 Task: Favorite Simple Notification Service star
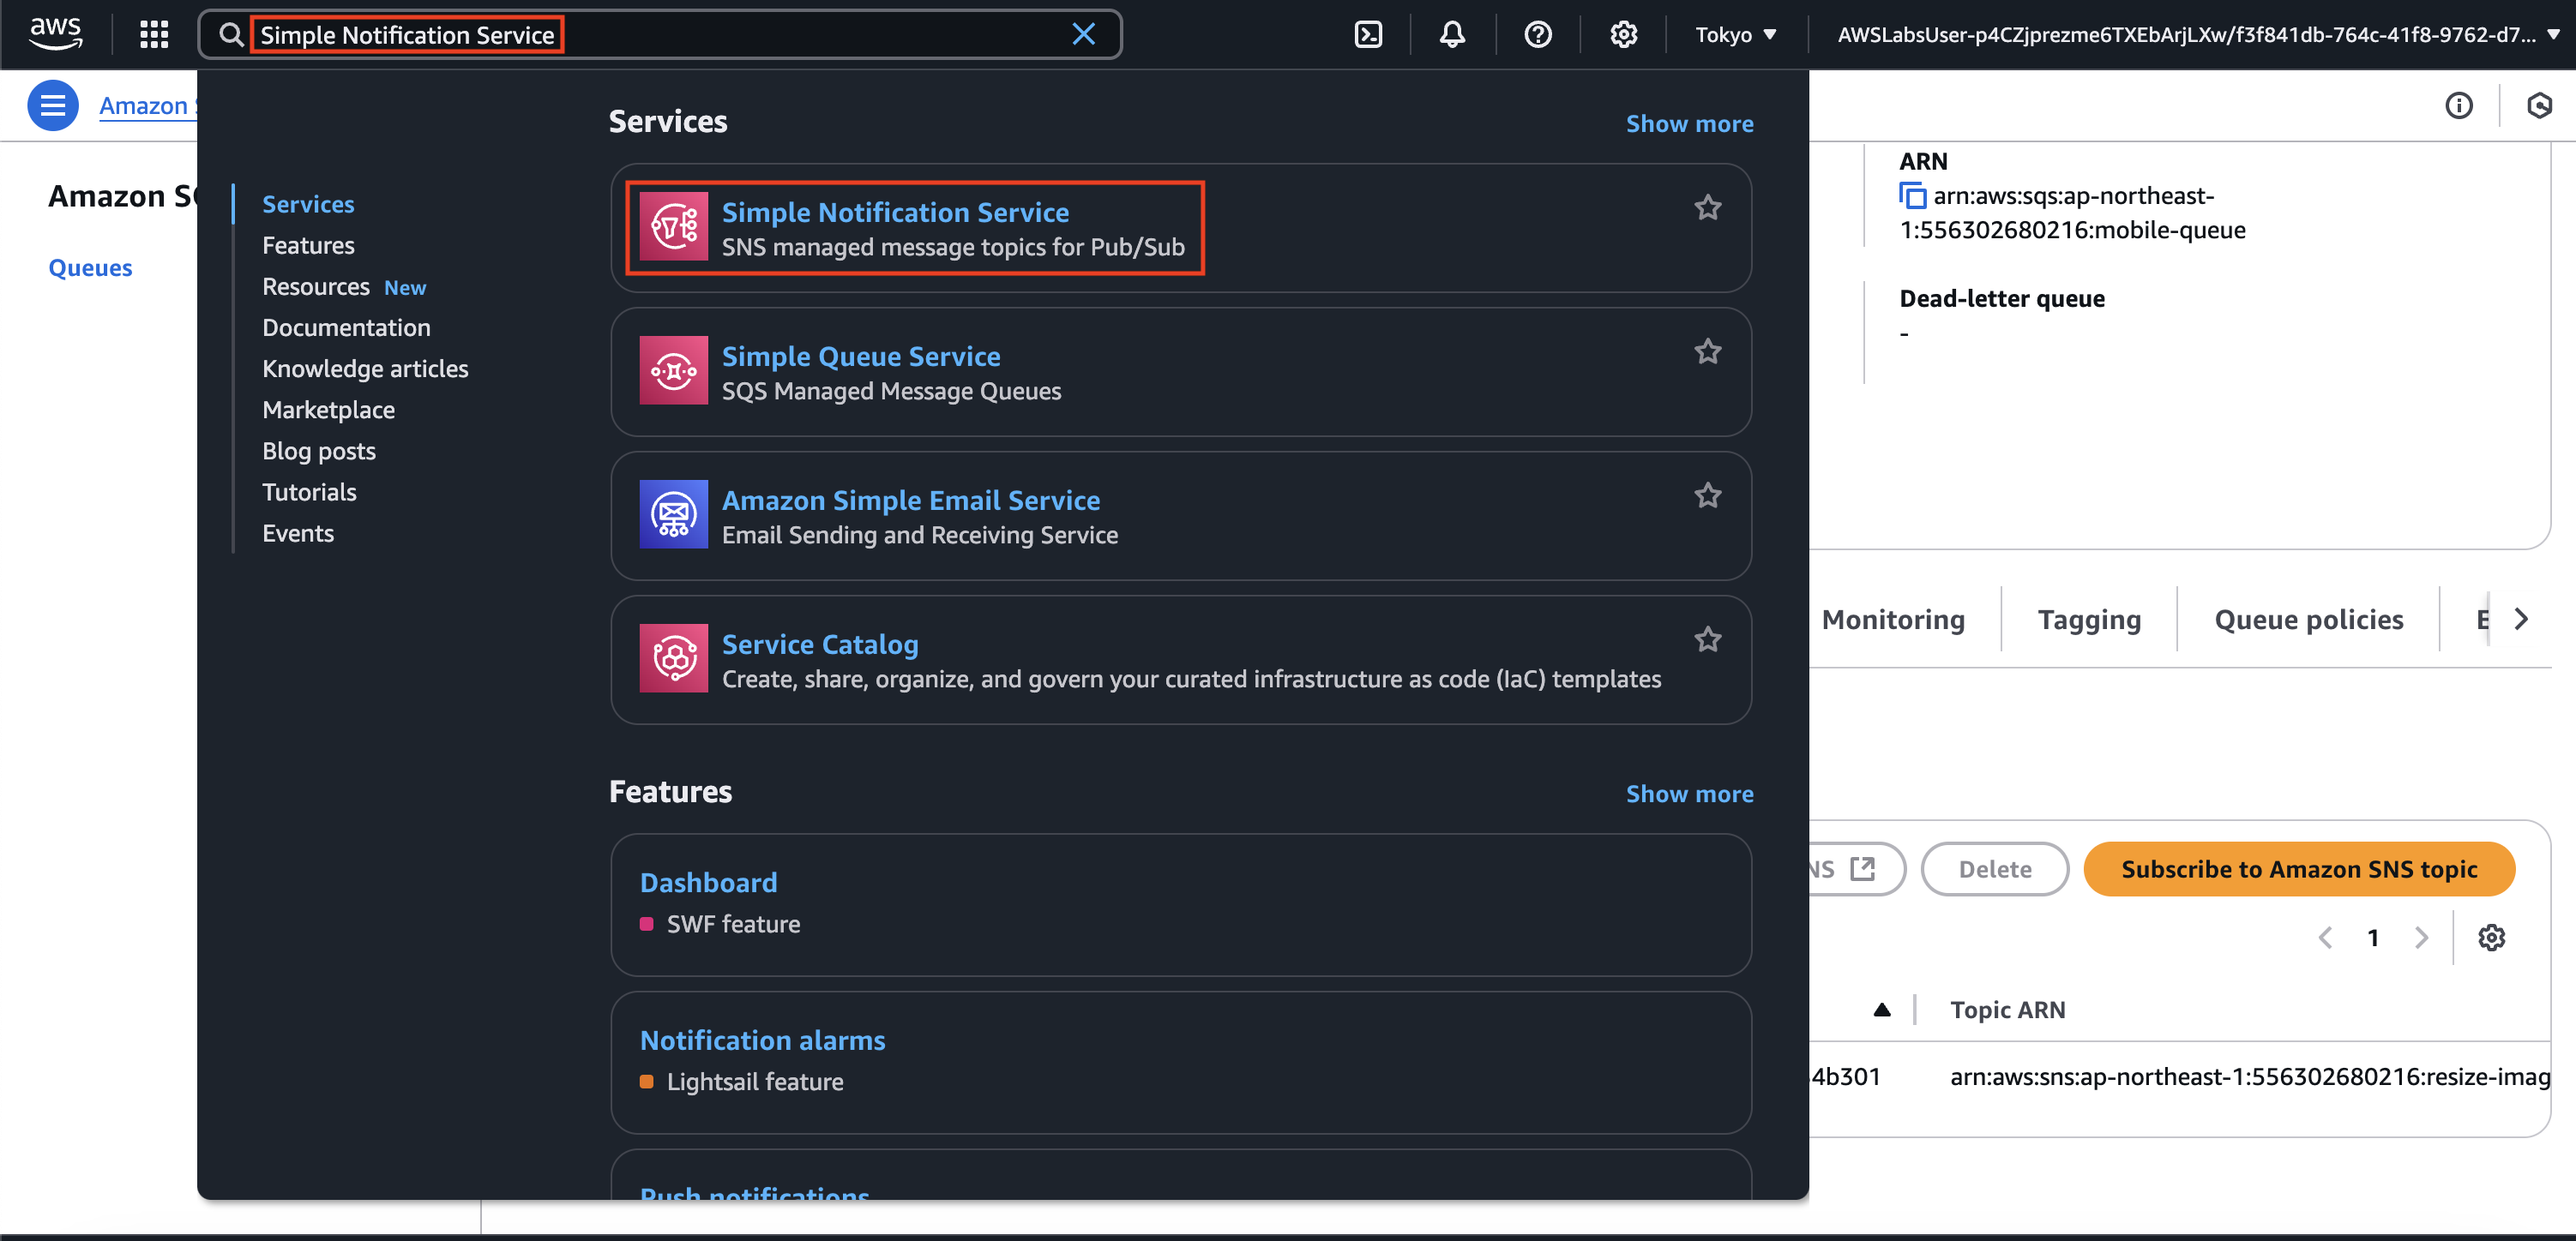click(1707, 207)
